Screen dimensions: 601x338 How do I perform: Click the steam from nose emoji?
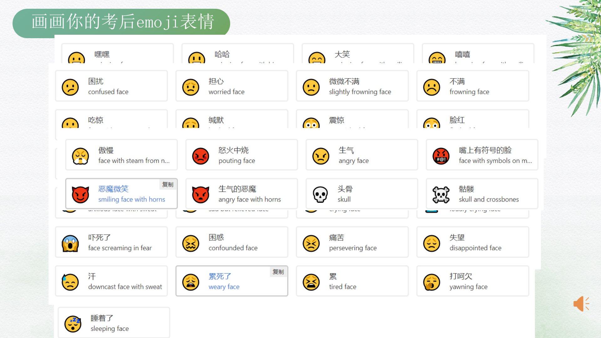[x=80, y=156]
